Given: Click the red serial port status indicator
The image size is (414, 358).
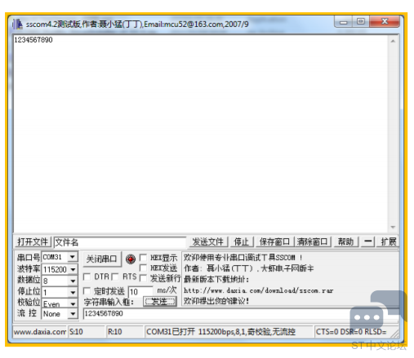Looking at the screenshot, I should [131, 259].
